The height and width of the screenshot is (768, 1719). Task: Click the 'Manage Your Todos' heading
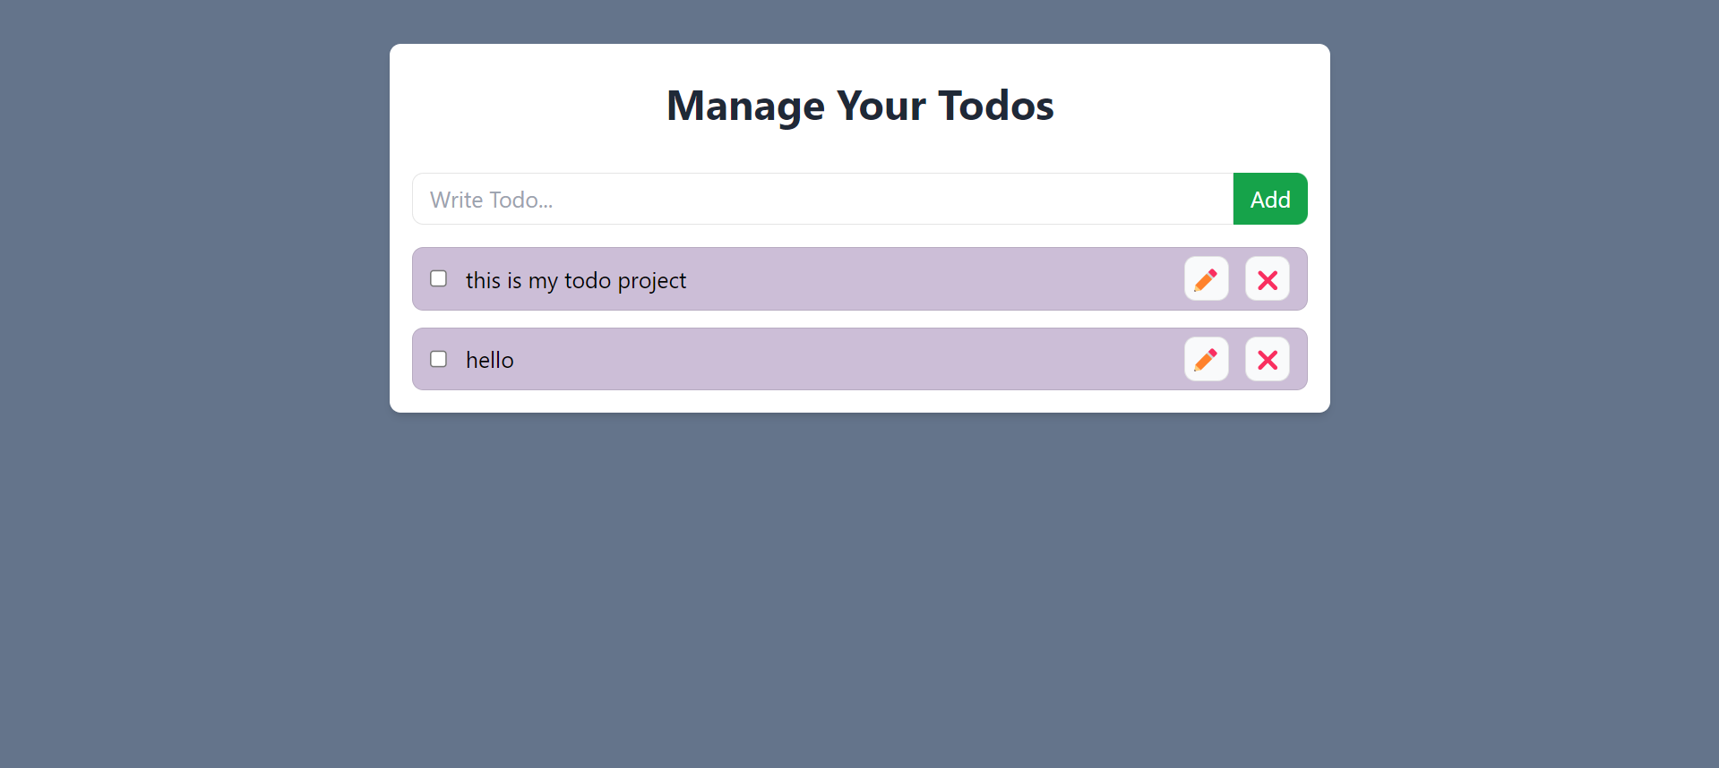(860, 106)
